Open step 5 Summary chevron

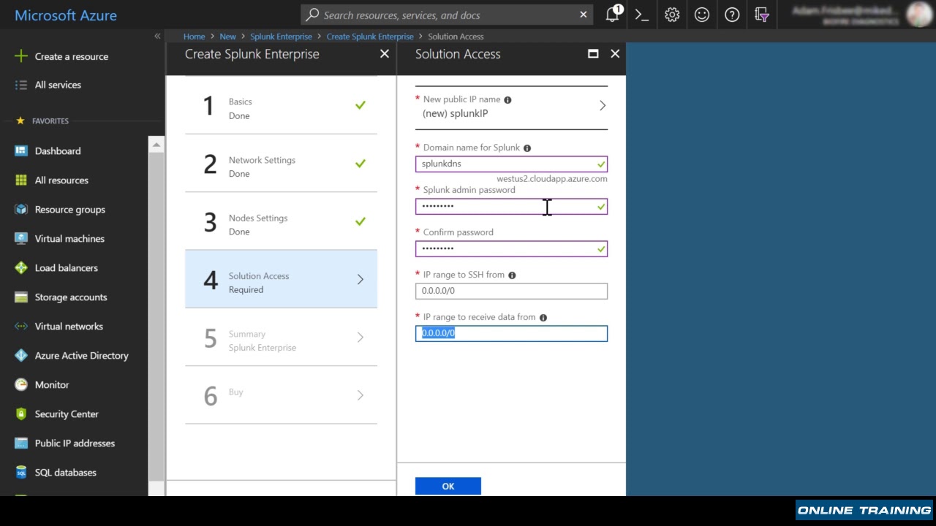click(360, 337)
